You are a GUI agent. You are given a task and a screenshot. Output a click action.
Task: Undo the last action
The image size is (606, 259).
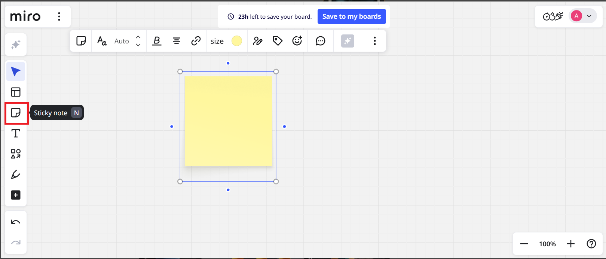(16, 222)
